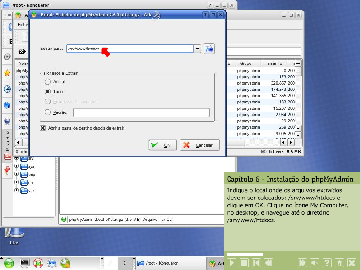
Task: Click Cancelar to dismiss extraction dialog
Action: 199,145
